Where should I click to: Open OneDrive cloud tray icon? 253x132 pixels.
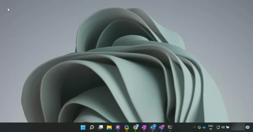204,127
